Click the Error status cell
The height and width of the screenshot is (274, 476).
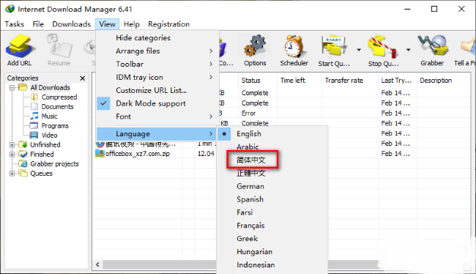[249, 114]
